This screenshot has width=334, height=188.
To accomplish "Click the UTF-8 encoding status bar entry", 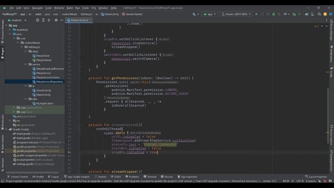I will [300, 181].
